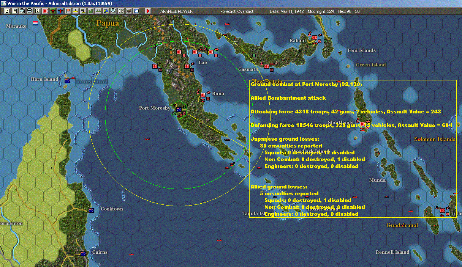Select Japanese base with yellow exclamation near Lae
The image size is (462, 267).
(x=211, y=52)
